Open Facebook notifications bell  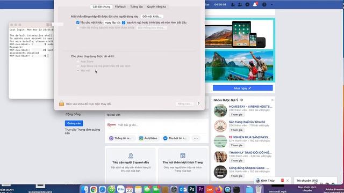coord(255,4)
